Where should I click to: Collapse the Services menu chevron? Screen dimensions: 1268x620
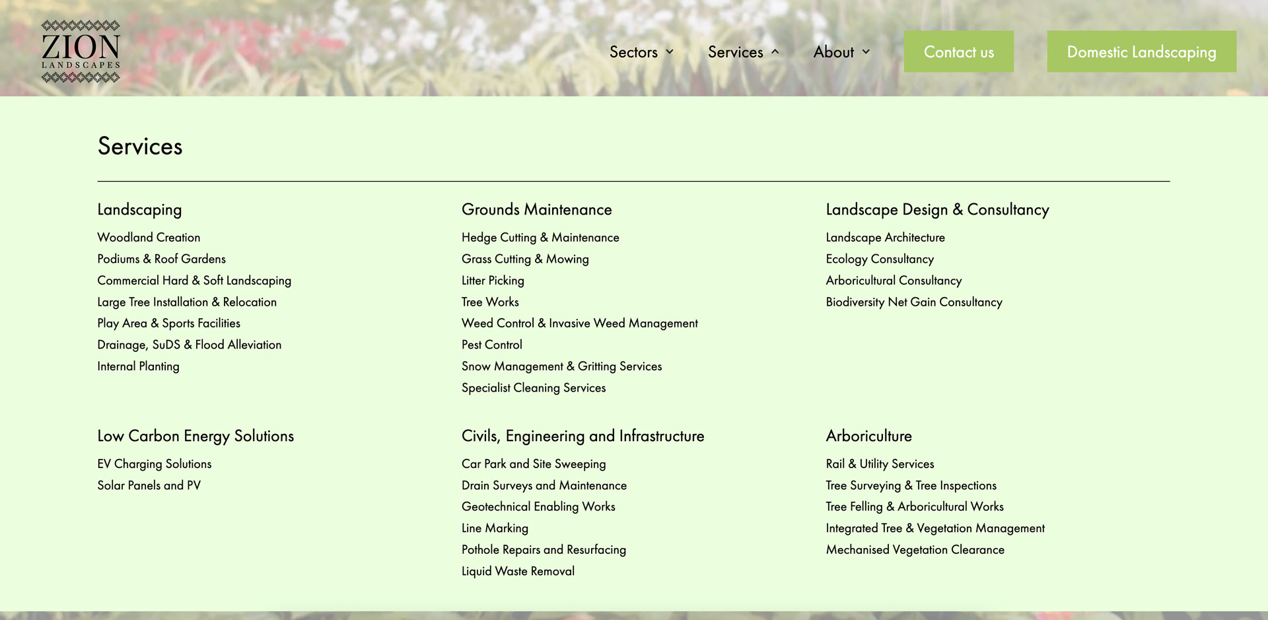775,52
